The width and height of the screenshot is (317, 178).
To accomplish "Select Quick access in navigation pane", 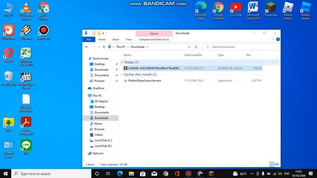I will click(101, 58).
